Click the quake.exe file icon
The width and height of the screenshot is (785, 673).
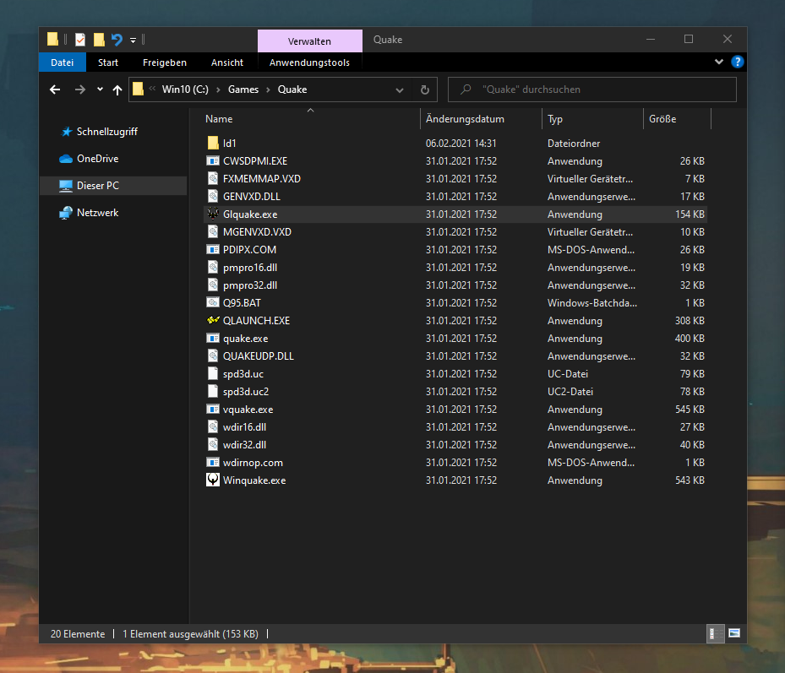(213, 339)
